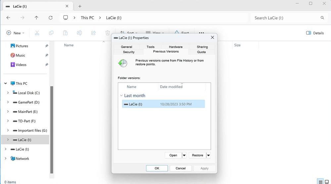Image resolution: width=331 pixels, height=184 pixels.
Task: Click Cancel in Properties dialog
Action: (x=180, y=168)
